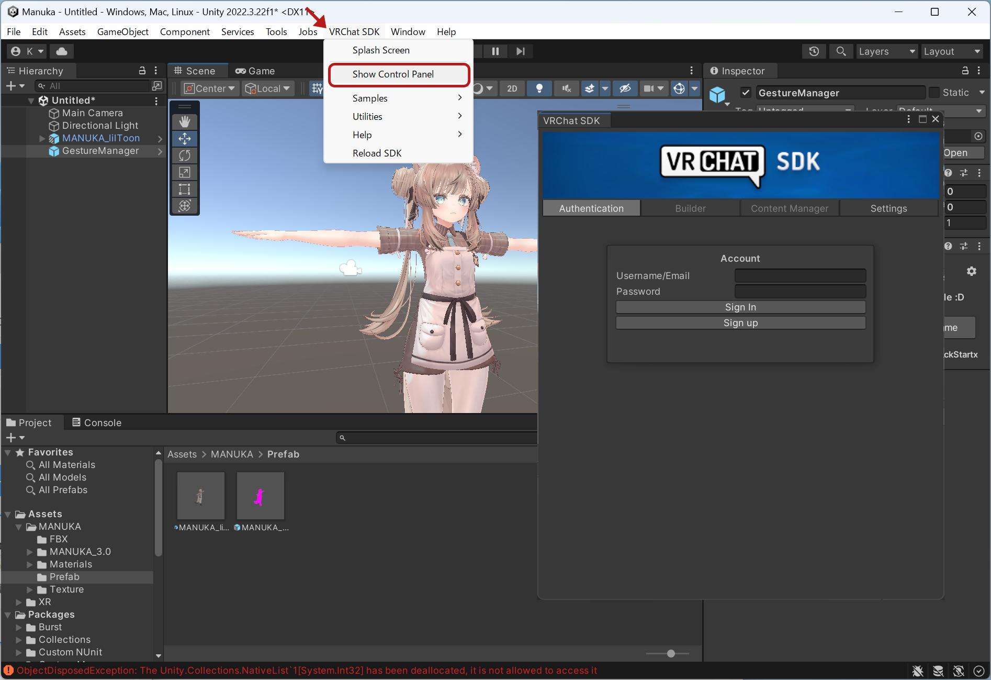Click the Builder tab button

pos(690,208)
